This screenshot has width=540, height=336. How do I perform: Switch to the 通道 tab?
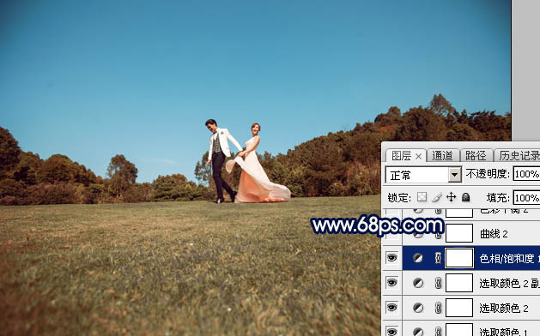click(x=442, y=156)
